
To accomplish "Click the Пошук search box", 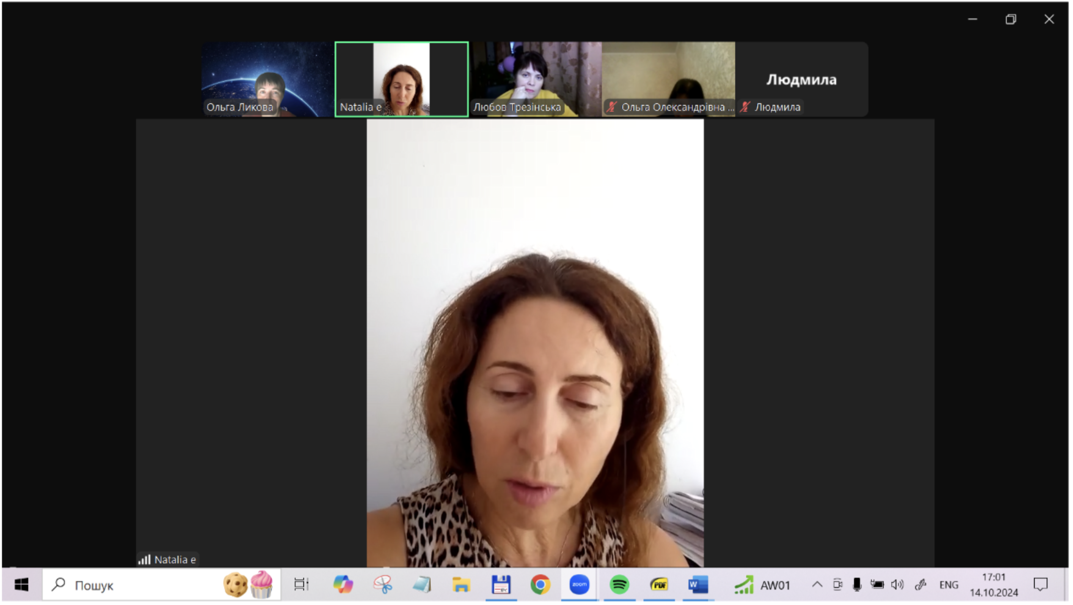I will click(161, 585).
